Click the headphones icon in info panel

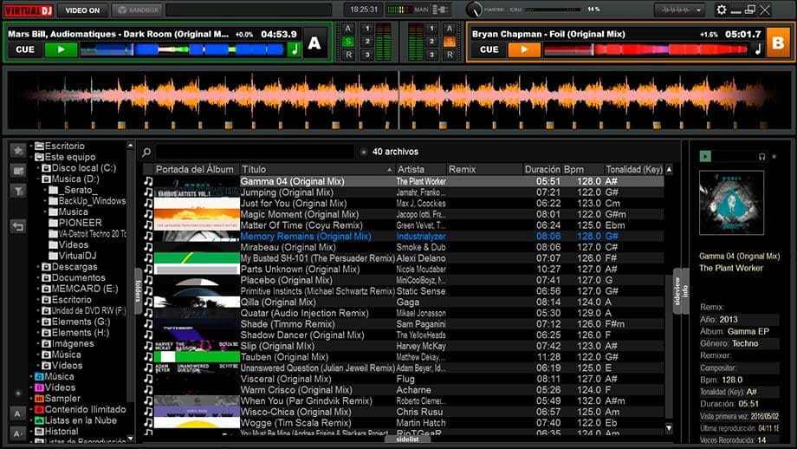762,157
